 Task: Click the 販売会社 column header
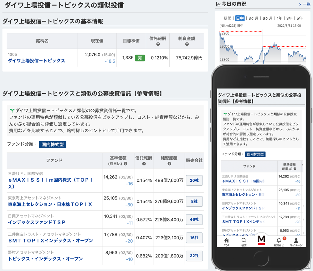click(x=194, y=160)
